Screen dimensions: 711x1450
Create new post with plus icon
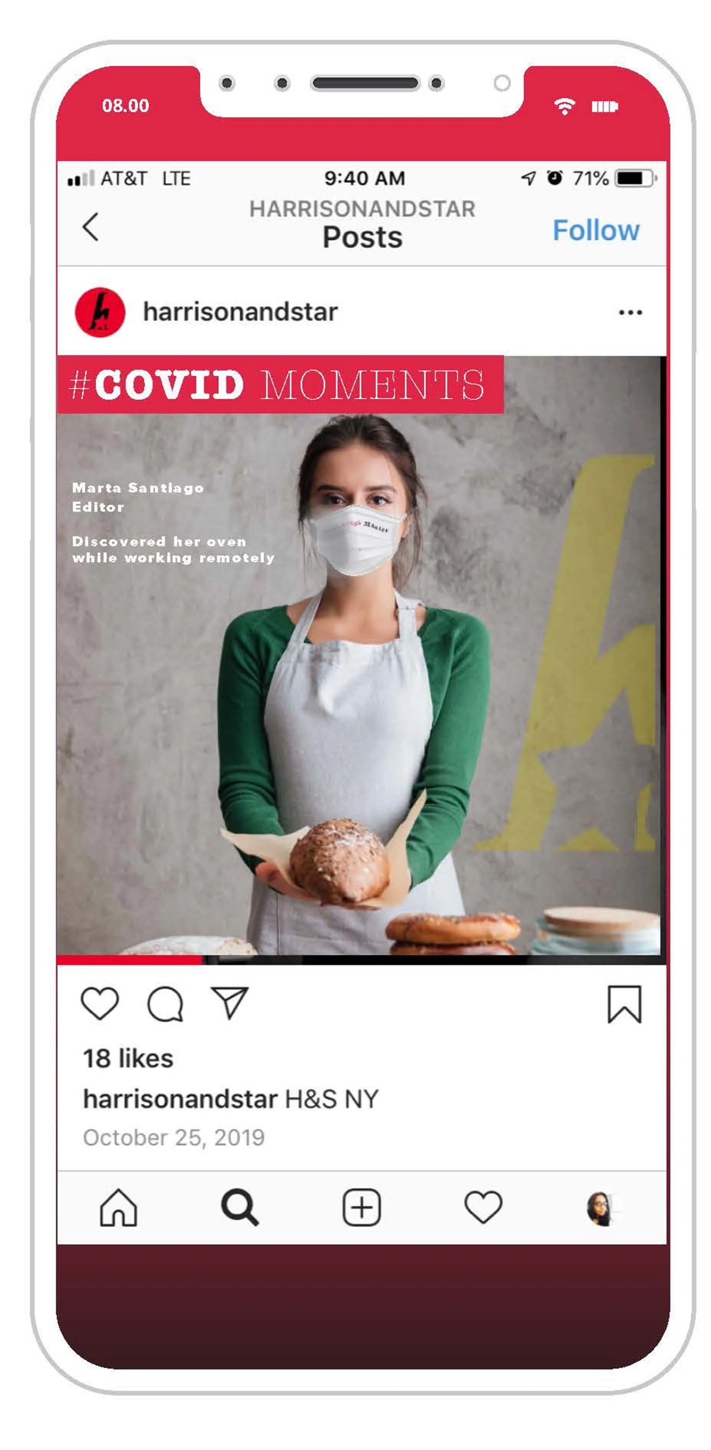[x=362, y=1208]
